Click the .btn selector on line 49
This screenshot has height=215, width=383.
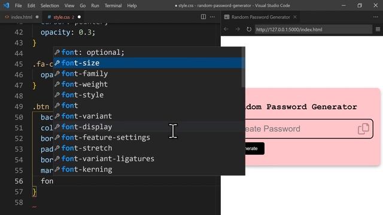click(x=41, y=107)
